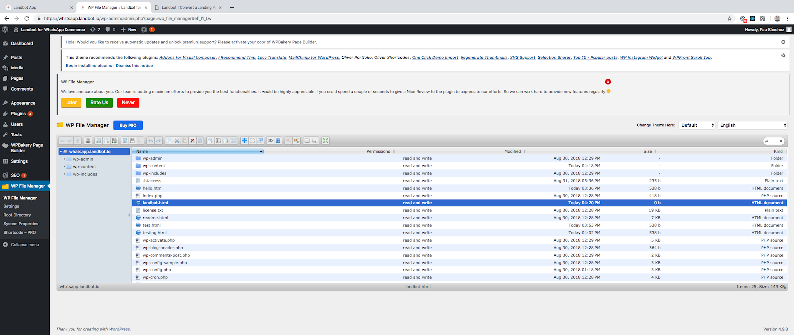Expand the wp-content tree folder arrow
794x335 pixels.
tap(64, 167)
